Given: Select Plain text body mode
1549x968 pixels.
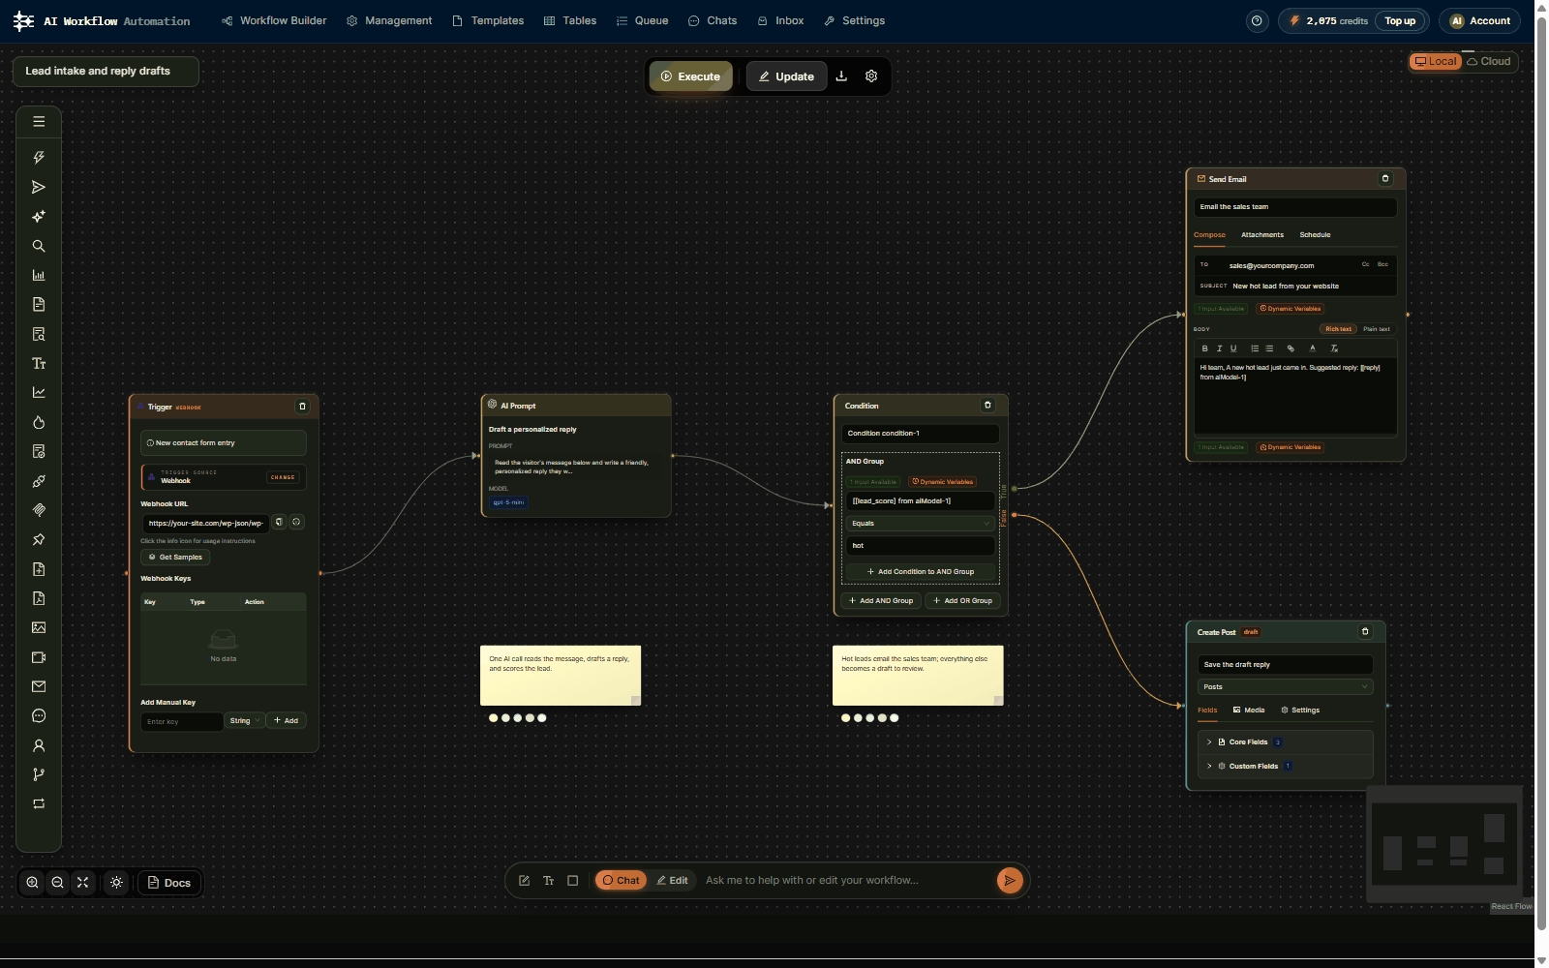Looking at the screenshot, I should point(1376,329).
